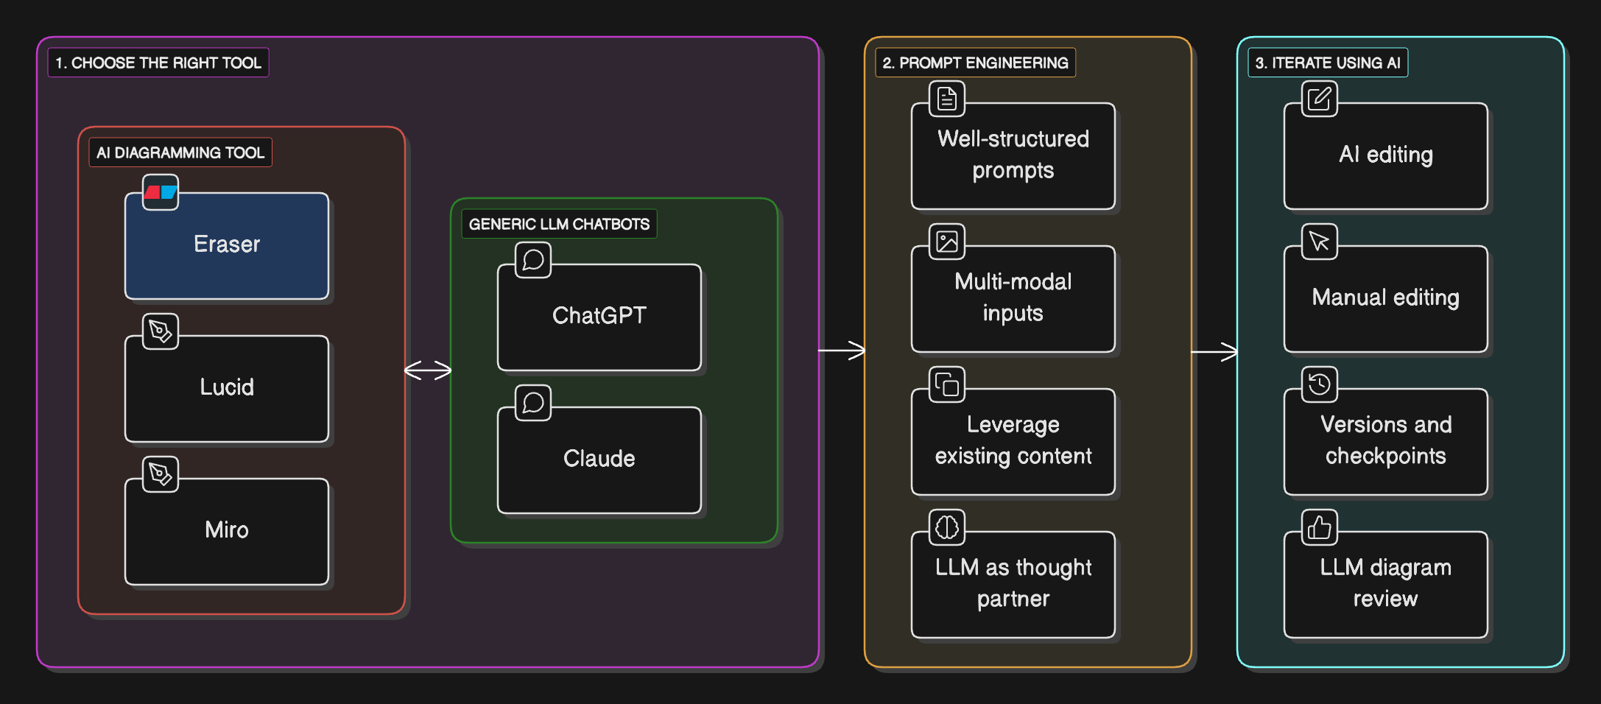Select the AI editing node
1601x704 pixels.
tap(1386, 156)
